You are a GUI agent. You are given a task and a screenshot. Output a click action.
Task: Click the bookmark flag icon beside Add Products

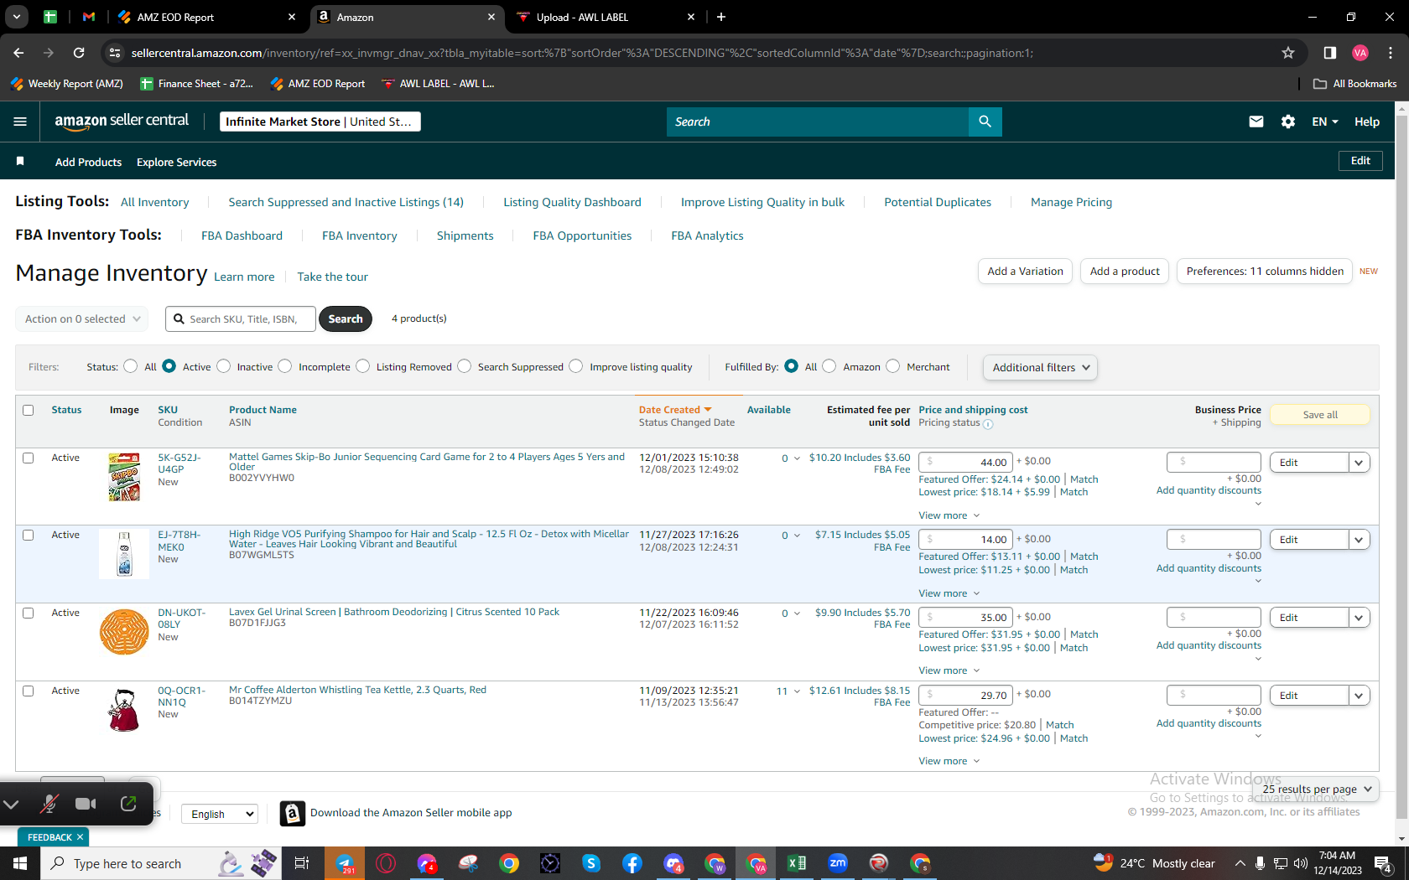(x=20, y=161)
